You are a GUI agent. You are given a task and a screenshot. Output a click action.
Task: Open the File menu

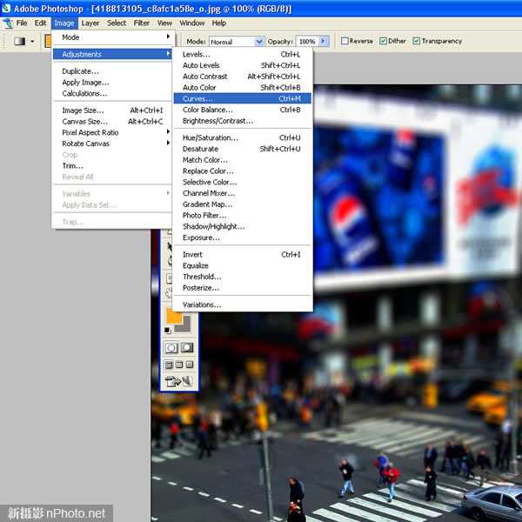[x=22, y=23]
